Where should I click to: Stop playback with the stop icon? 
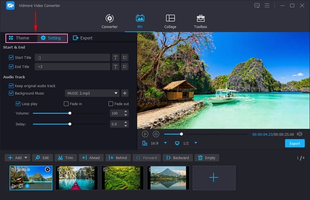click(x=156, y=134)
